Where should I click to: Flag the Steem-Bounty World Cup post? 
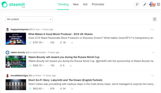click(153, 53)
